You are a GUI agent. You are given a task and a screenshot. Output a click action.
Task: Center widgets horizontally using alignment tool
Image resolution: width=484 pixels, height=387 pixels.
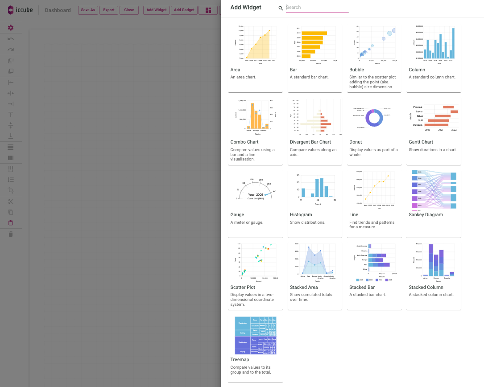[11, 93]
